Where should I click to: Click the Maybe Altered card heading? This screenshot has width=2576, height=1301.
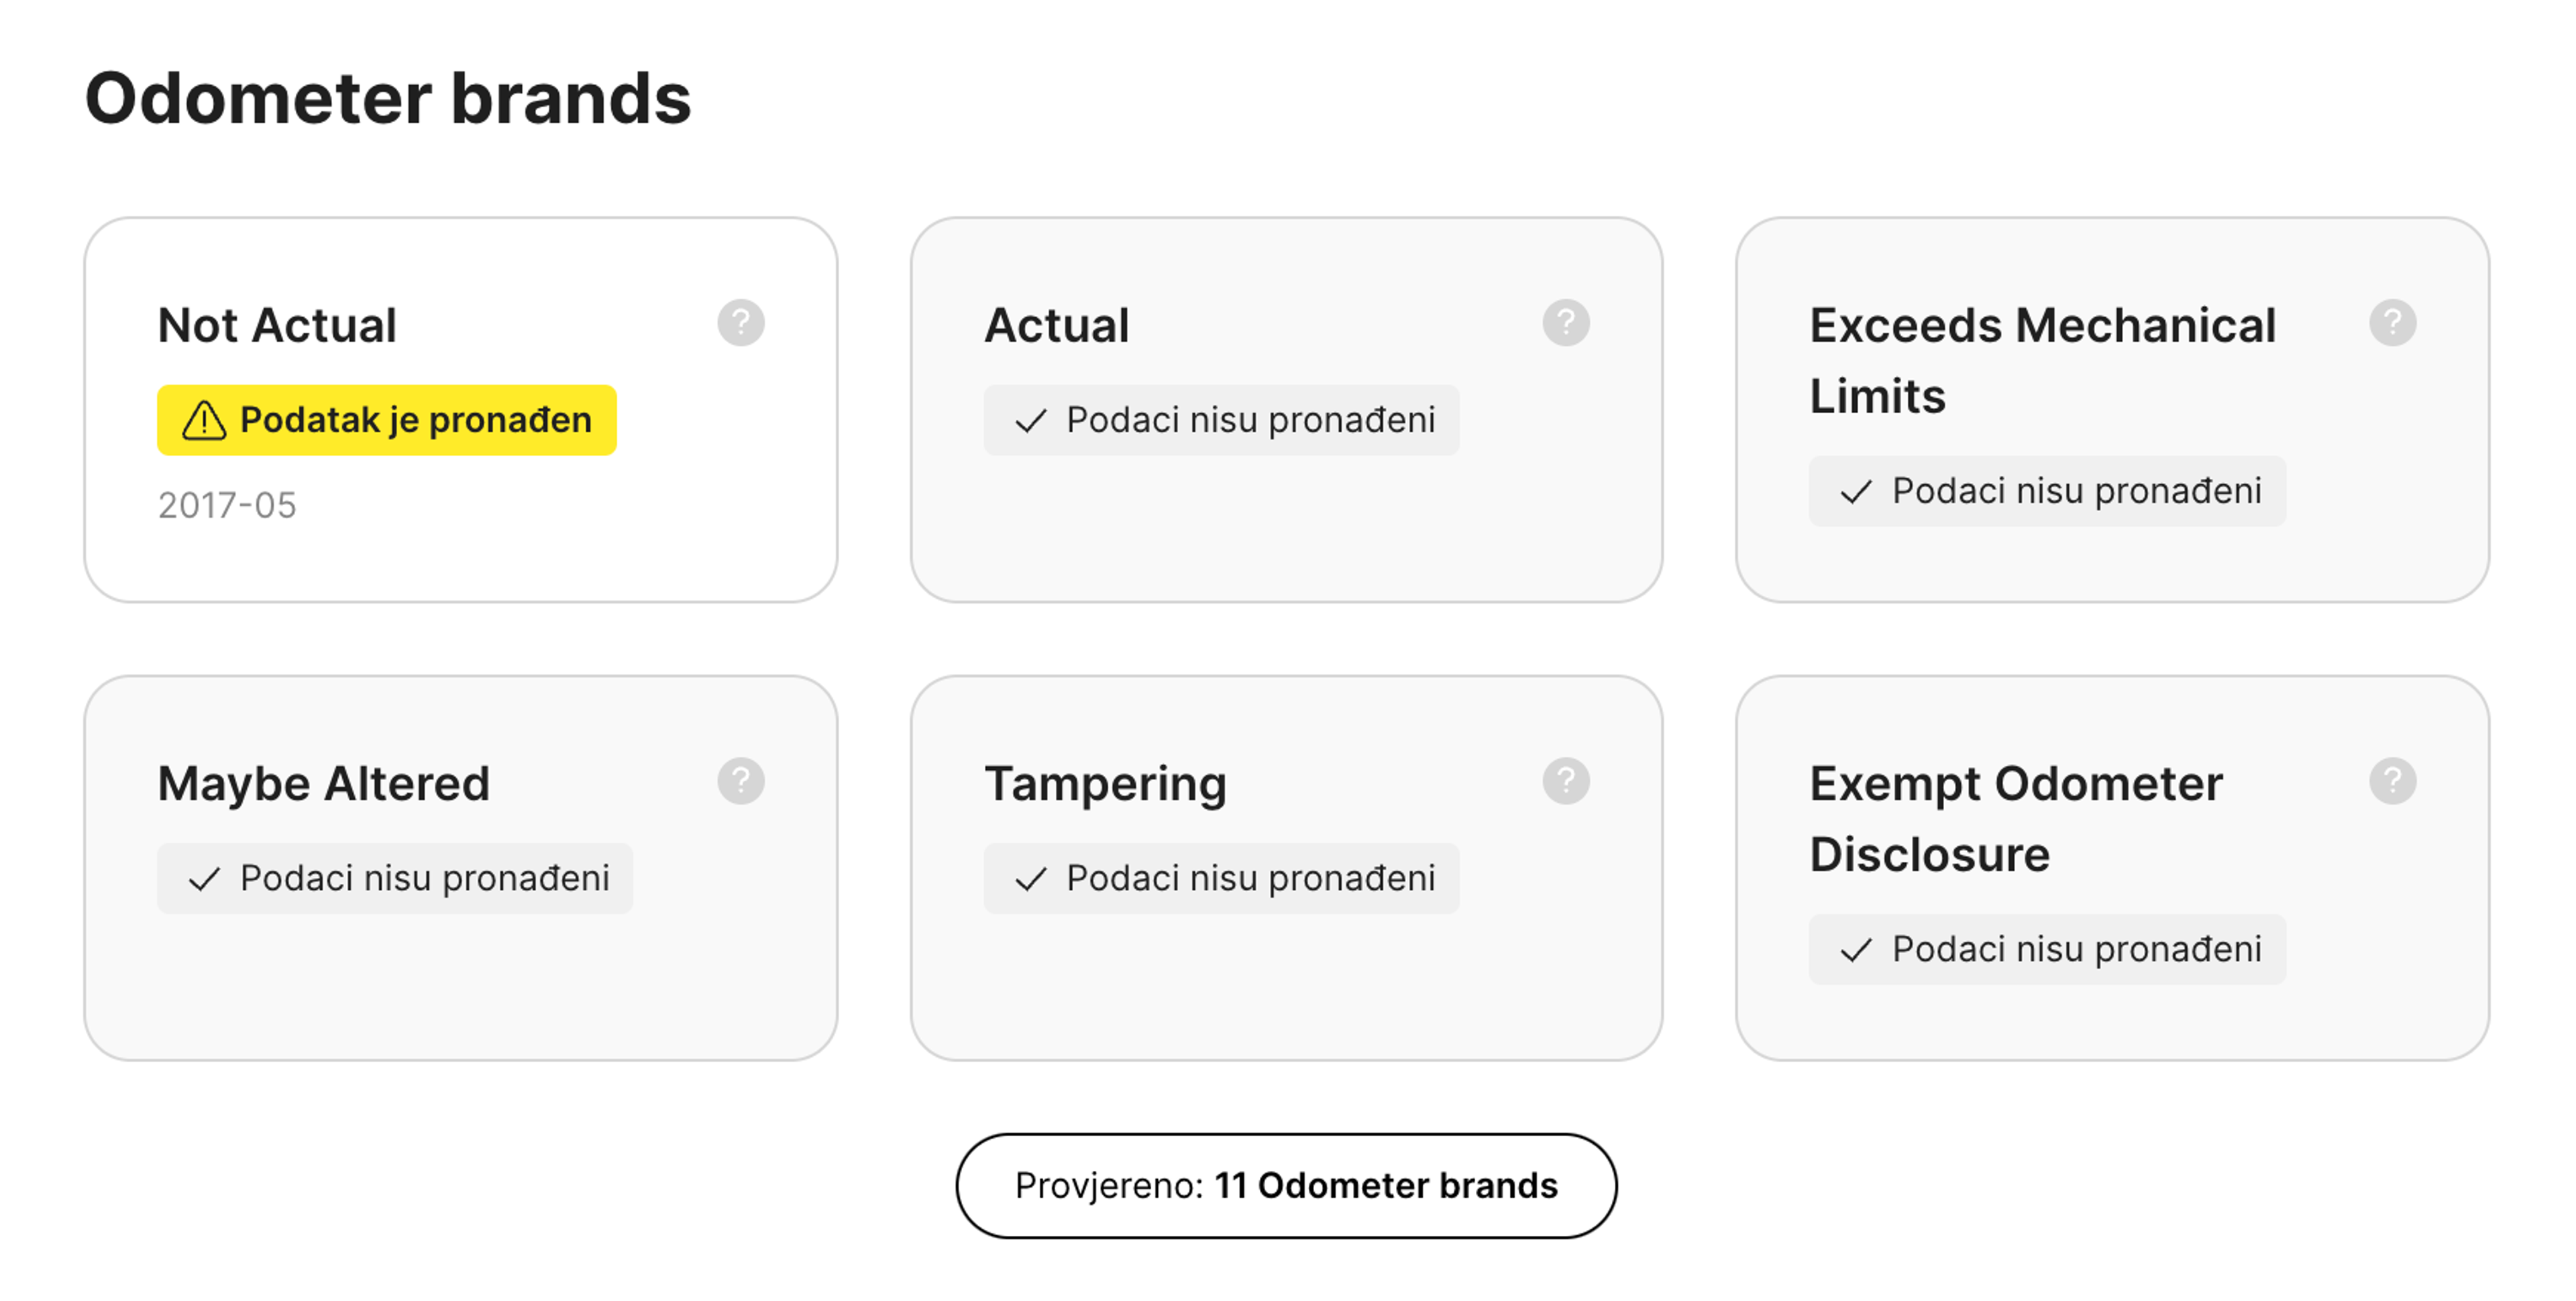323,784
